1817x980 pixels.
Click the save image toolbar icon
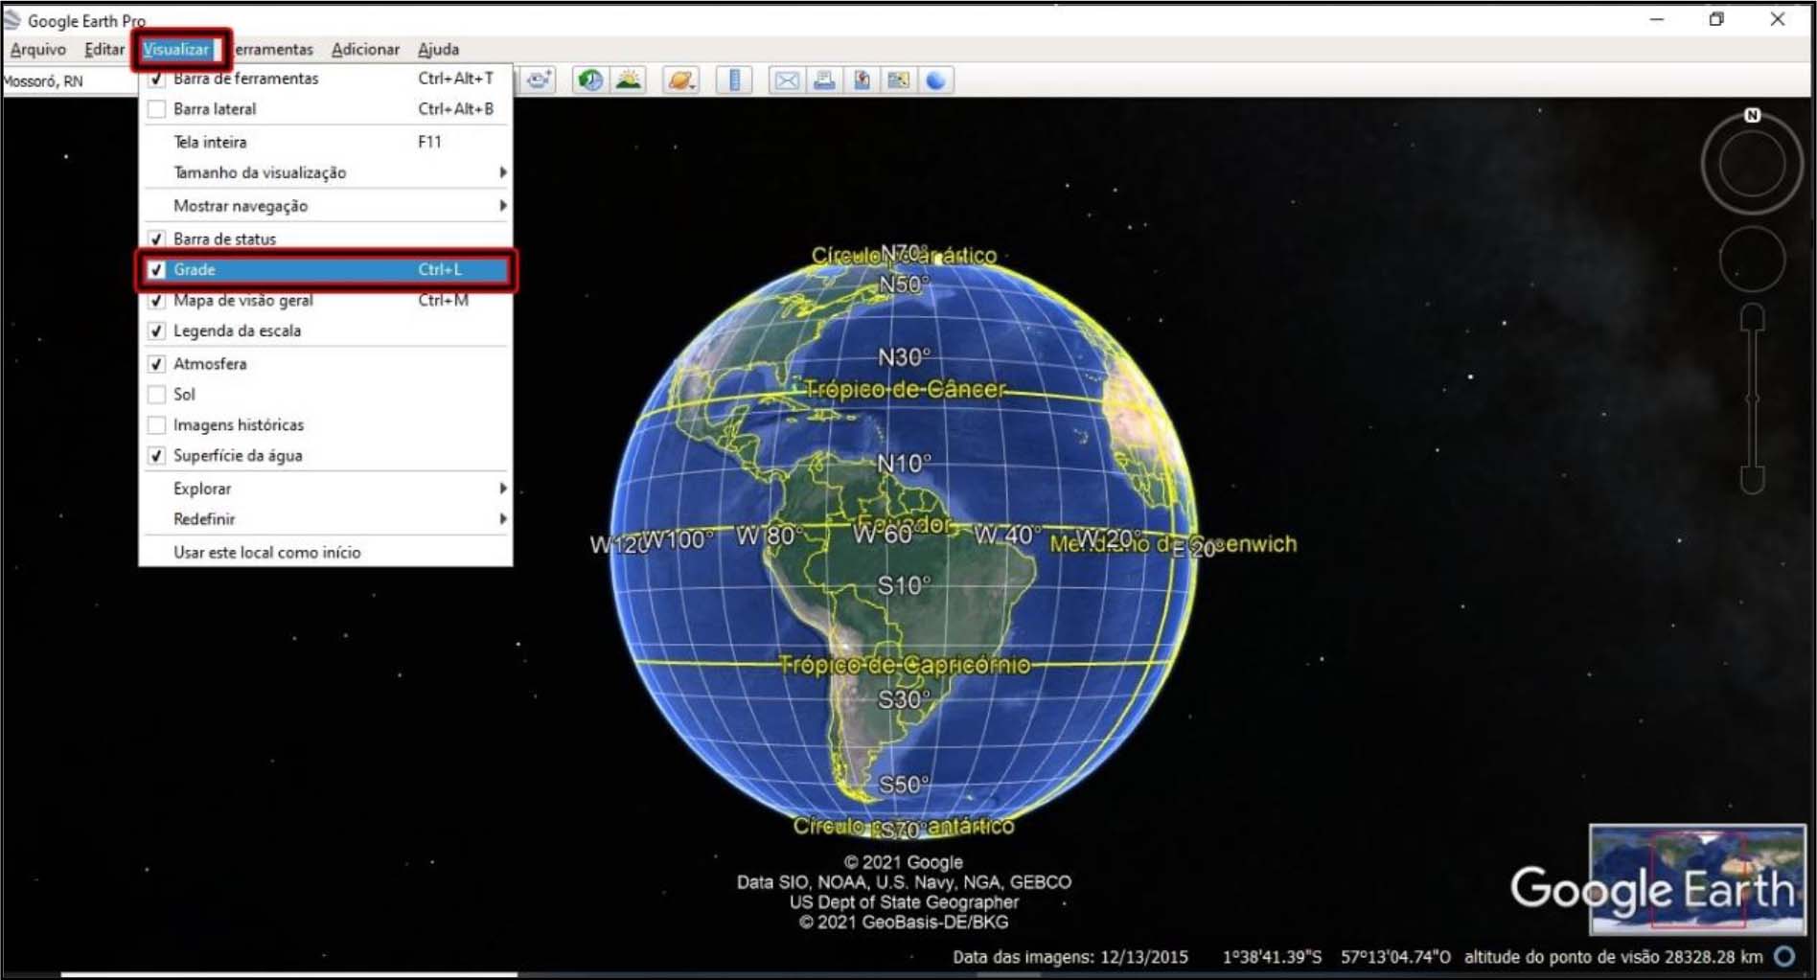(x=862, y=80)
